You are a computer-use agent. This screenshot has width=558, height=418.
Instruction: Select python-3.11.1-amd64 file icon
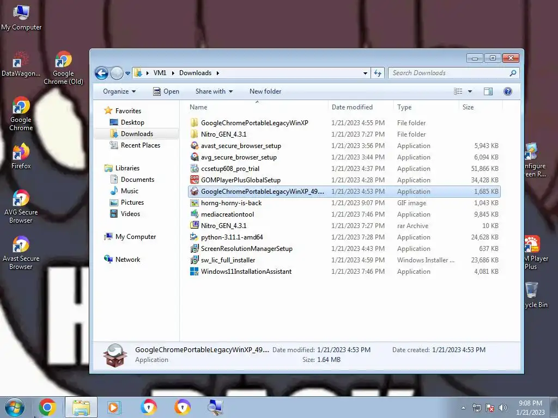point(195,237)
